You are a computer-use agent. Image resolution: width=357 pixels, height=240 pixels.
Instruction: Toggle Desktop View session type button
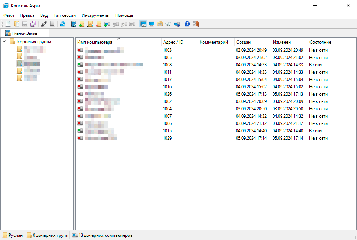151,24
